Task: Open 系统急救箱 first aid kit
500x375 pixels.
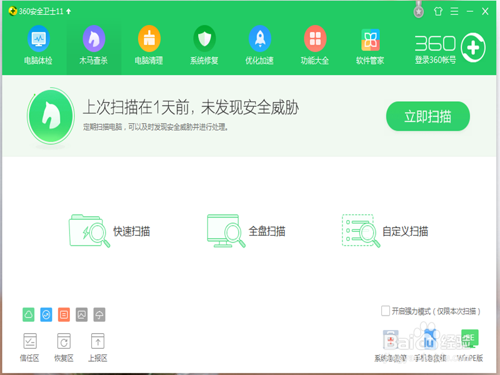Action: tap(390, 346)
